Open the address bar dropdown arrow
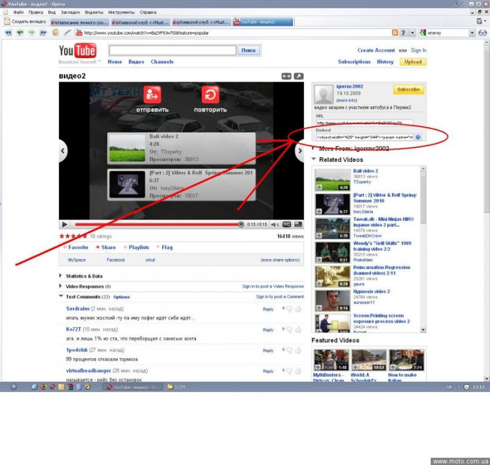This screenshot has width=490, height=465. [x=413, y=32]
